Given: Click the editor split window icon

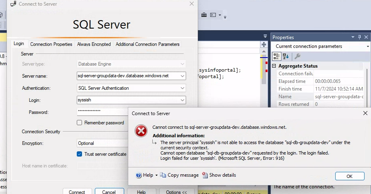Looking at the screenshot, I should pyautogui.click(x=264, y=44).
